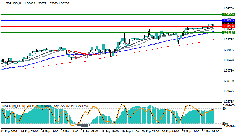Click the 16 Sep 03:00 time label
Screen dimensions: 236x135
point(29,132)
